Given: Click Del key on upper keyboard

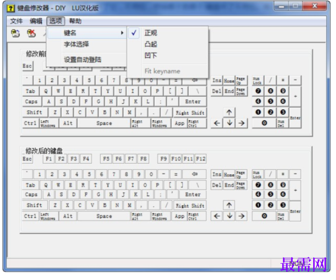Looking at the screenshot, I should click(217, 91).
